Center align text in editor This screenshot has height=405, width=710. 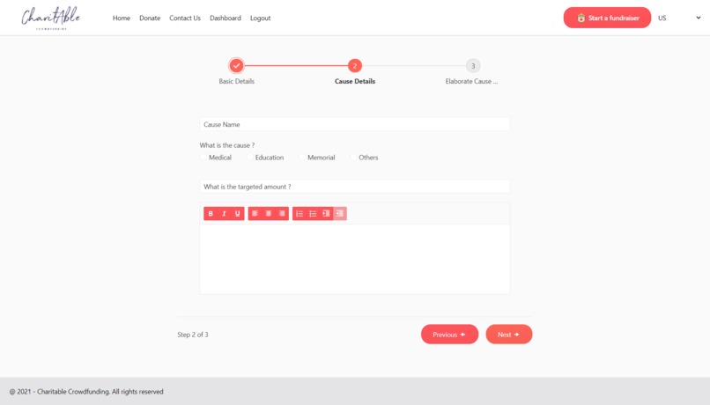(269, 214)
